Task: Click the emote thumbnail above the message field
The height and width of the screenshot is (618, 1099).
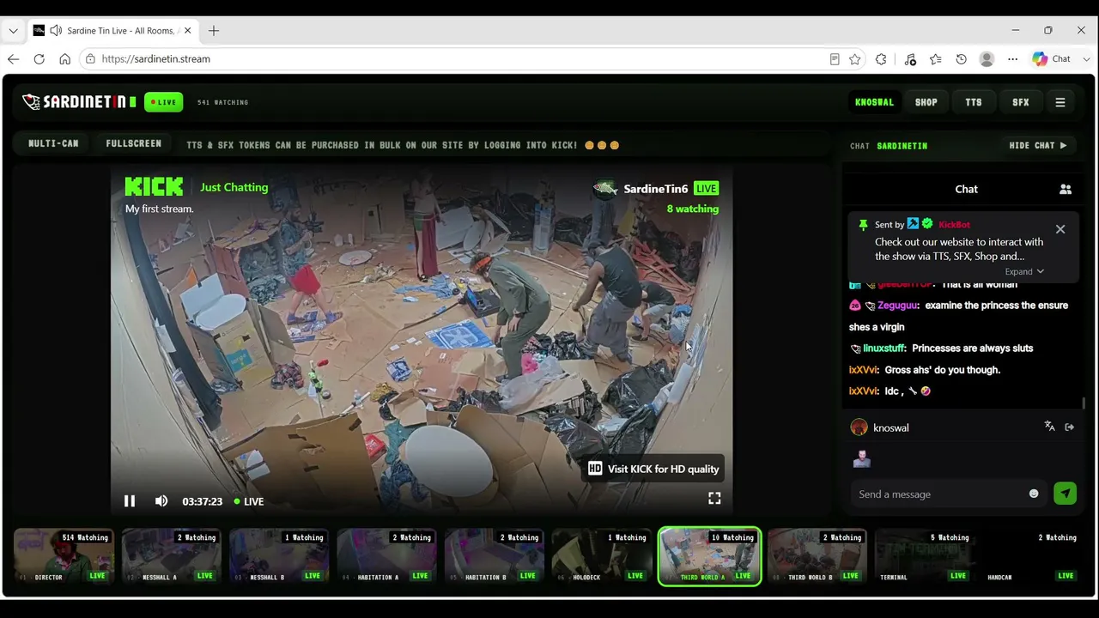Action: (862, 459)
